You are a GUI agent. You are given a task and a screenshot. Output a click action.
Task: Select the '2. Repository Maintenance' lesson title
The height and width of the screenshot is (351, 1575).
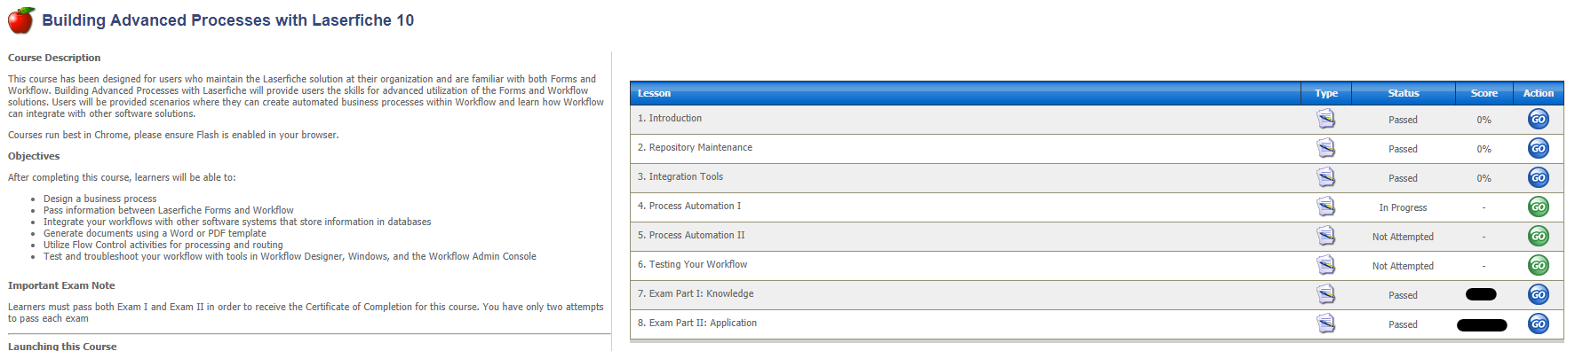pyautogui.click(x=695, y=147)
